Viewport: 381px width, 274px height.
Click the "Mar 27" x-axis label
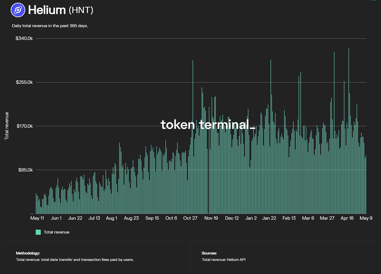327,218
